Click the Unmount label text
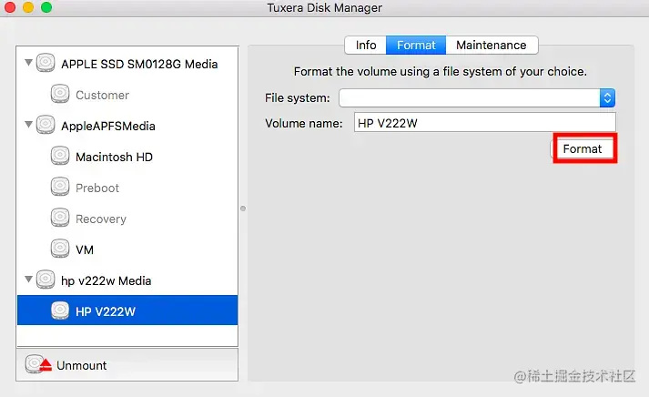649x397 pixels. point(82,365)
